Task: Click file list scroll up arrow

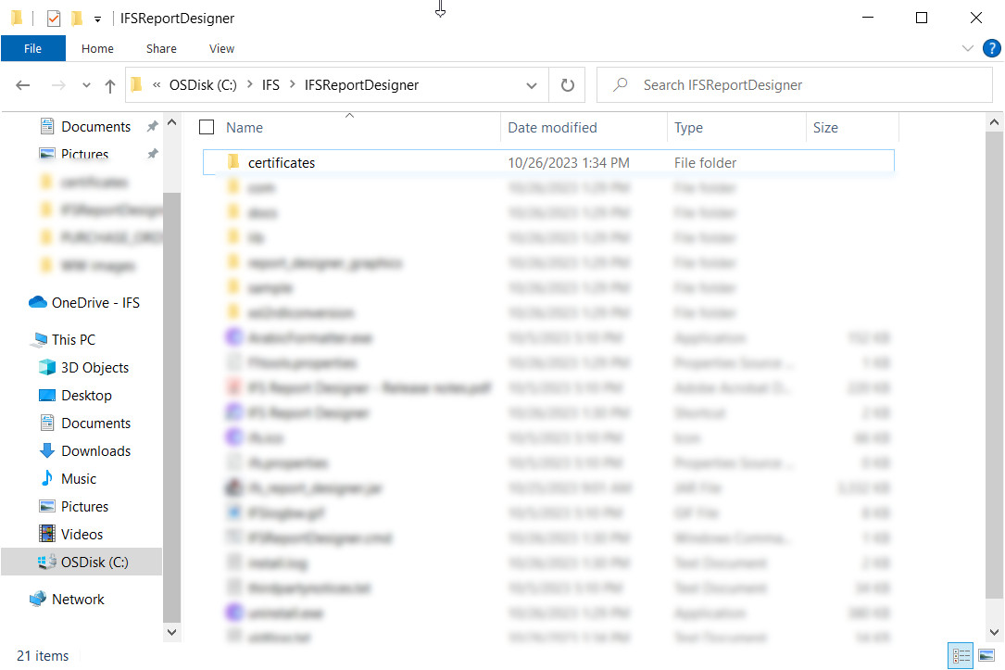Action: click(x=994, y=121)
